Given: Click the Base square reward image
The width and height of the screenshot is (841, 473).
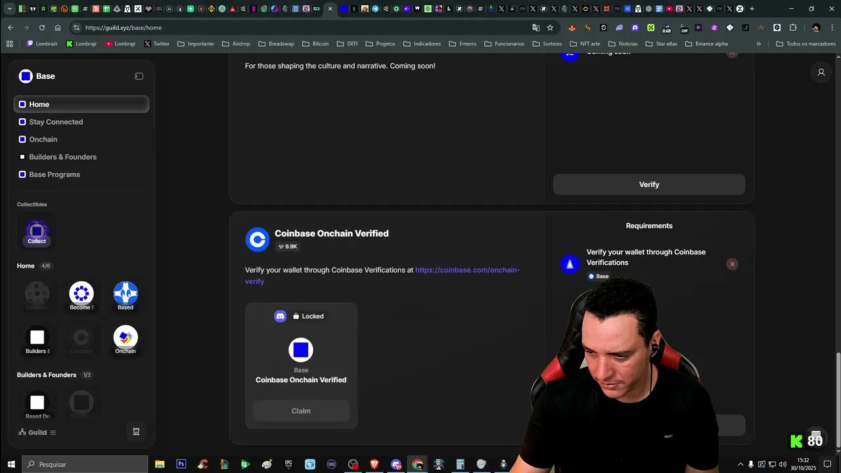Looking at the screenshot, I should [301, 350].
